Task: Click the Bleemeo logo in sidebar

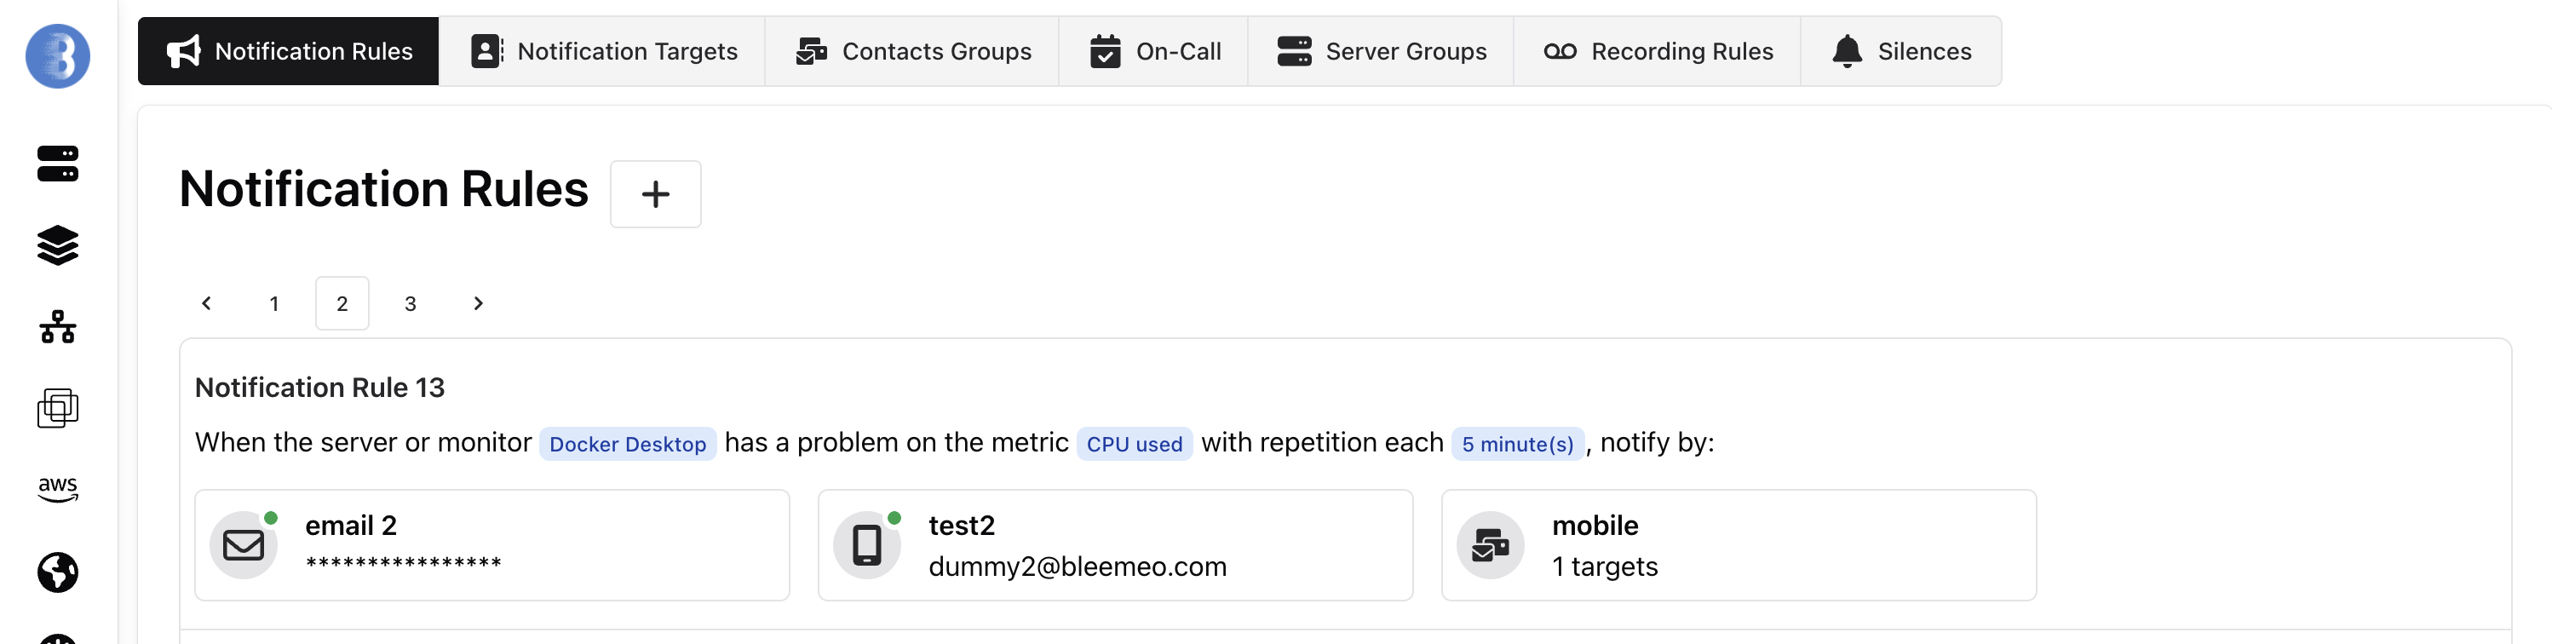Action: coord(57,56)
